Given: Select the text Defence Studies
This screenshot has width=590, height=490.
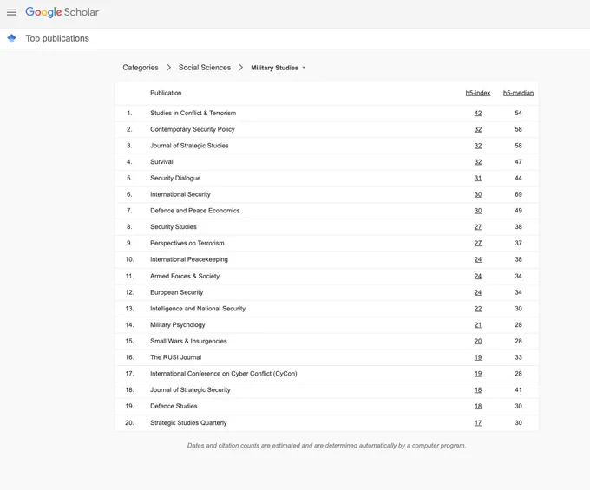Looking at the screenshot, I should click(174, 406).
